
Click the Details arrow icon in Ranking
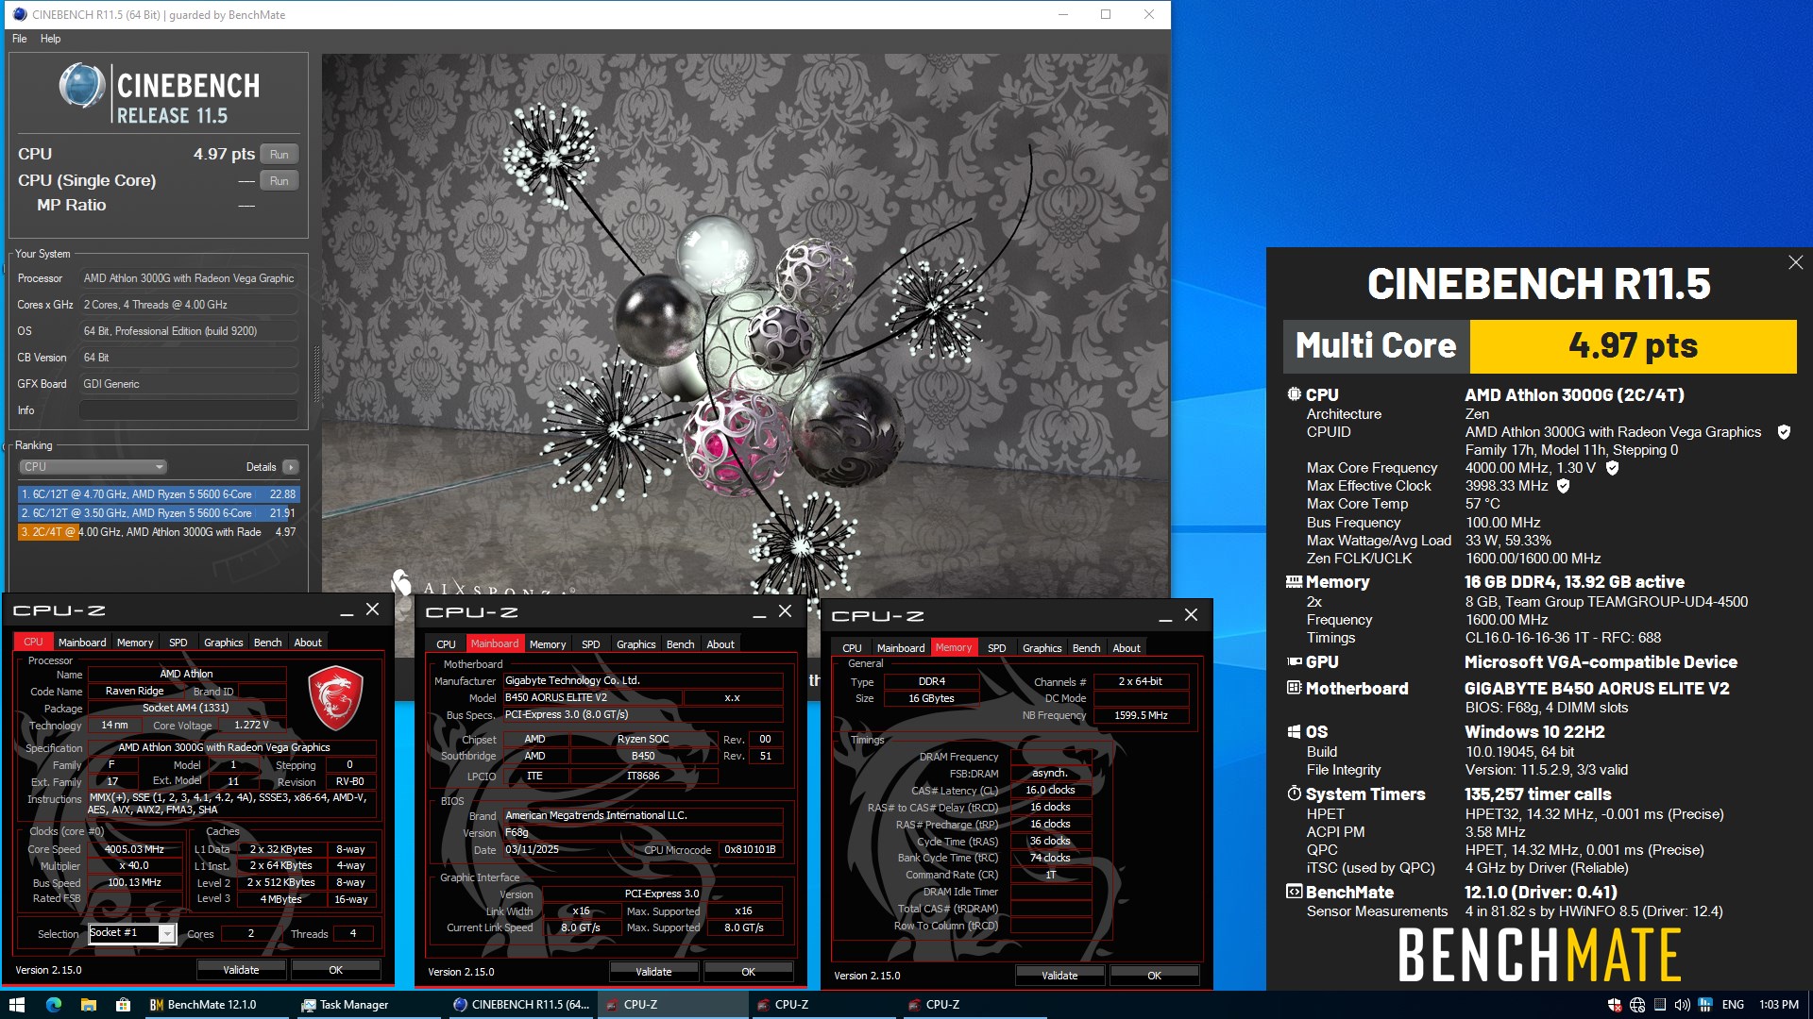pyautogui.click(x=290, y=467)
